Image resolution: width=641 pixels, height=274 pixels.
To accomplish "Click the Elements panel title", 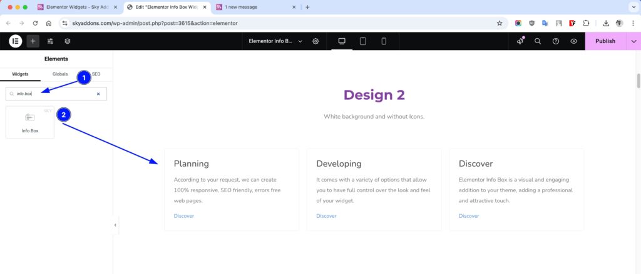I will (56, 59).
